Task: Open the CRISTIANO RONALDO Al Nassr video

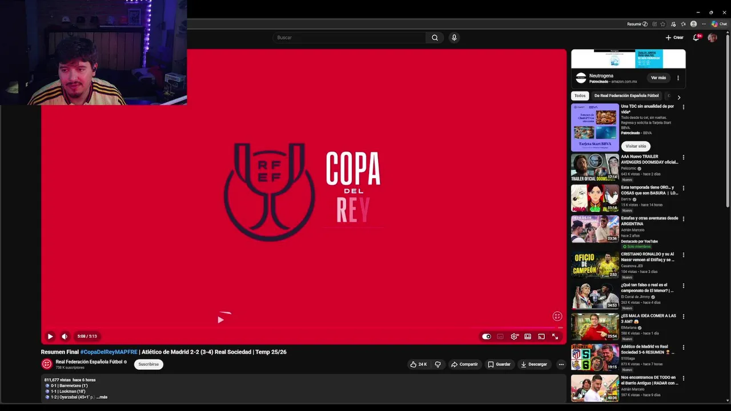Action: coord(595,265)
